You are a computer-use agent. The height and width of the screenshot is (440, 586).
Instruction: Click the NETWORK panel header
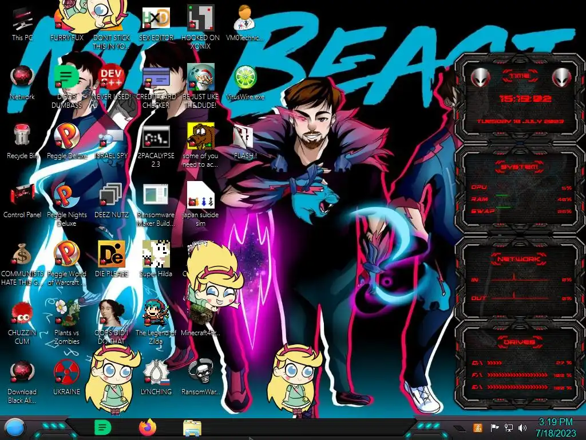(520, 259)
